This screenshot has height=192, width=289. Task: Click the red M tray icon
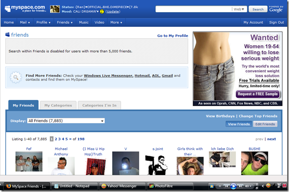(x=285, y=185)
